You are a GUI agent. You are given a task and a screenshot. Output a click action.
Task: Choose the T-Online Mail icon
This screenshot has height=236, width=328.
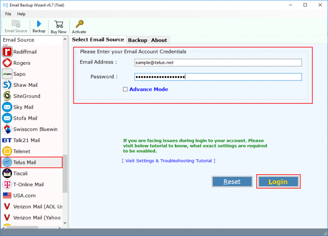point(7,184)
